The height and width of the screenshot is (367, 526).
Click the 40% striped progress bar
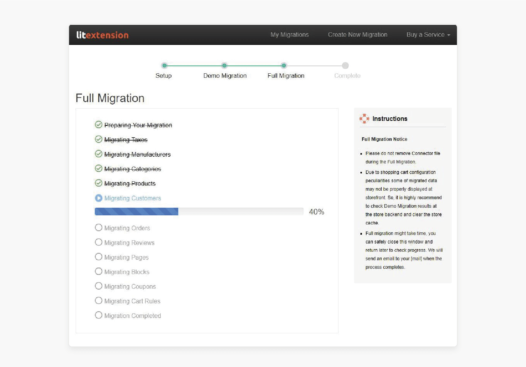pos(199,212)
